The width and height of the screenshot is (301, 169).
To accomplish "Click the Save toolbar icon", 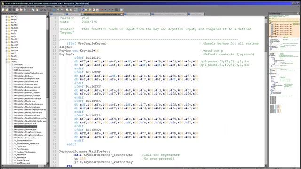I will coord(10,10).
